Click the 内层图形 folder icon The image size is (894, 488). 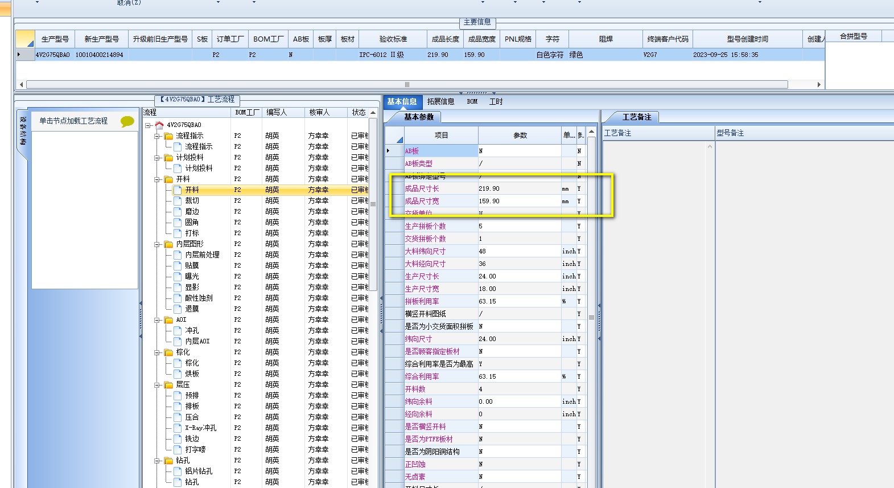168,244
